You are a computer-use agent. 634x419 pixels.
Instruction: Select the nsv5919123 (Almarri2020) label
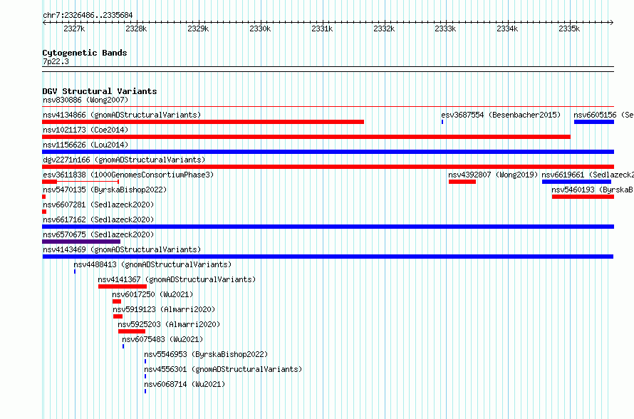(164, 309)
